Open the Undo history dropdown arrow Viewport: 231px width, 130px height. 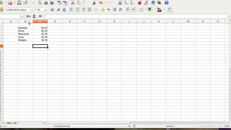pos(105,3)
